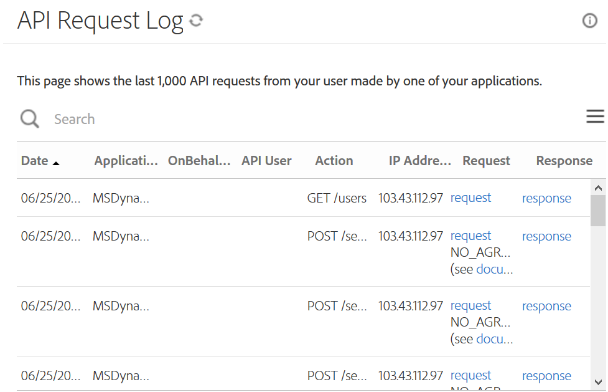Screen dimensions: 608x392
Task: Open response link in fourth row
Action: coord(546,376)
